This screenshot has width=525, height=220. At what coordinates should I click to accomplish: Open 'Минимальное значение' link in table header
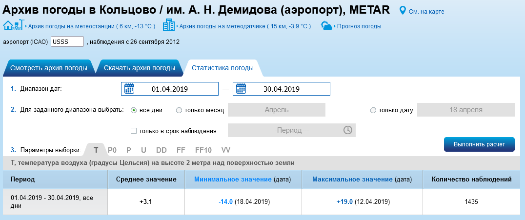click(x=233, y=180)
